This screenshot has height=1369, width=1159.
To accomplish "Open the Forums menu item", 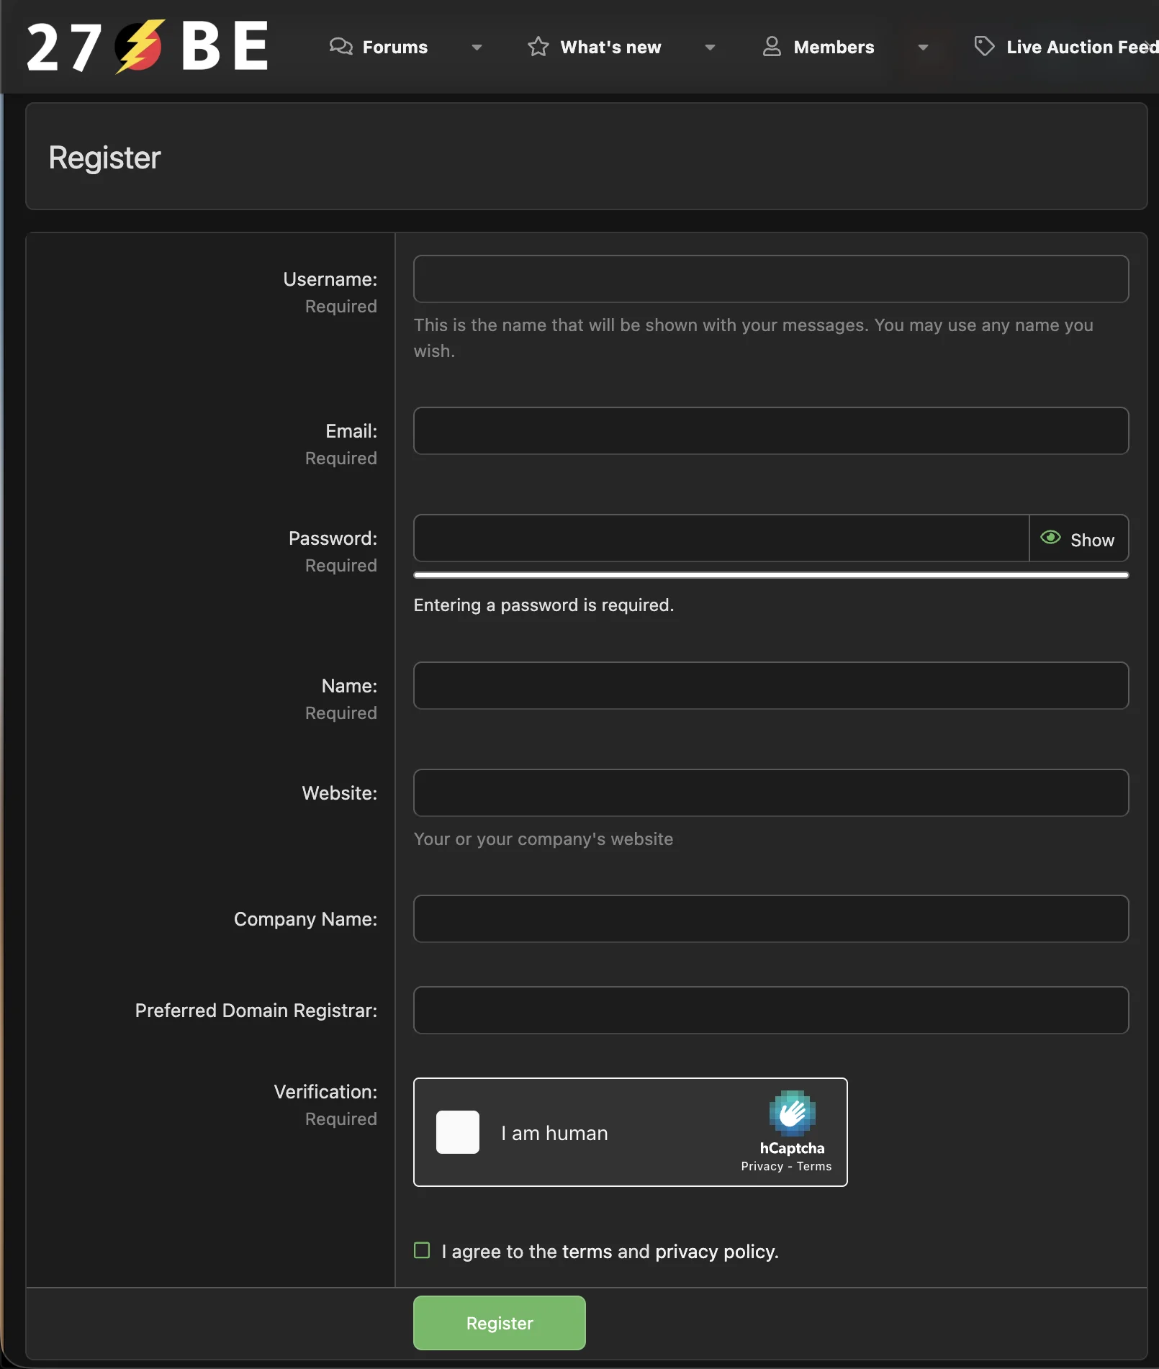I will point(394,48).
